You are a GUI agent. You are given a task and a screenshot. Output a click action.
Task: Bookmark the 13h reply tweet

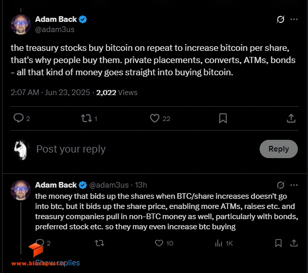pos(278,243)
